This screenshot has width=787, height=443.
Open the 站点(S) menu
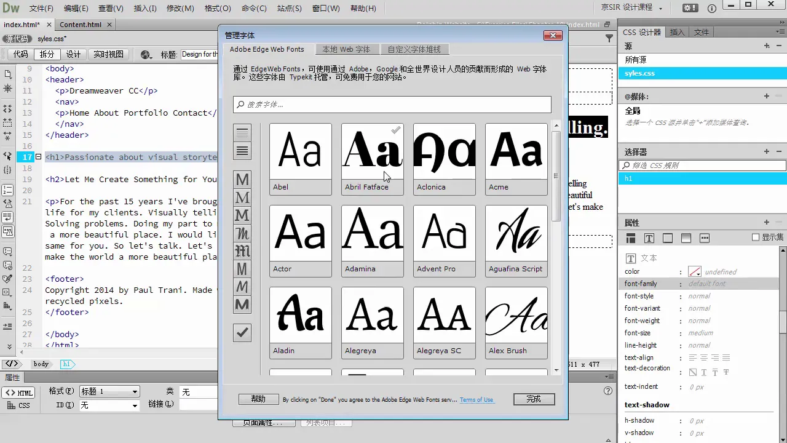click(290, 9)
